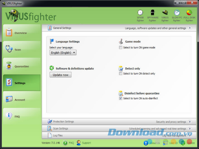Click the Quarantine bug jar icon
199x149 pixels.
(x=9, y=66)
